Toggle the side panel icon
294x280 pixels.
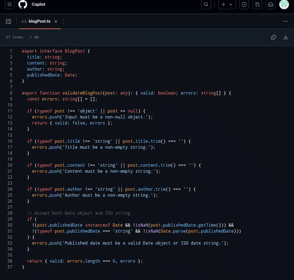pyautogui.click(x=8, y=21)
